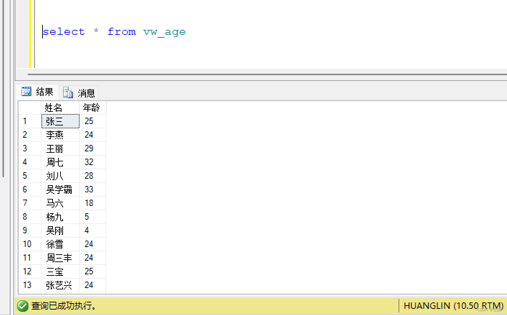Click the horizontal scrollbar under query editor
The height and width of the screenshot is (315, 507).
(267, 74)
